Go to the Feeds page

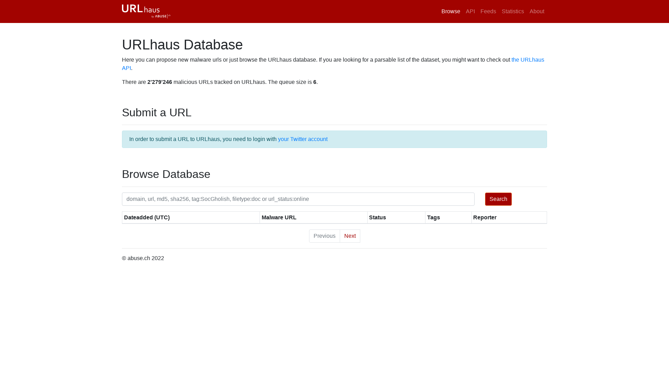click(488, 11)
